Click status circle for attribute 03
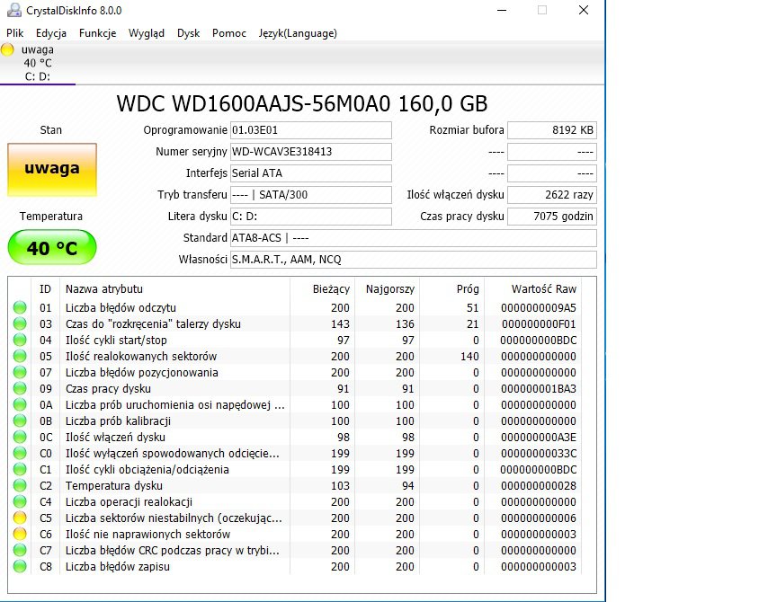 [x=20, y=323]
